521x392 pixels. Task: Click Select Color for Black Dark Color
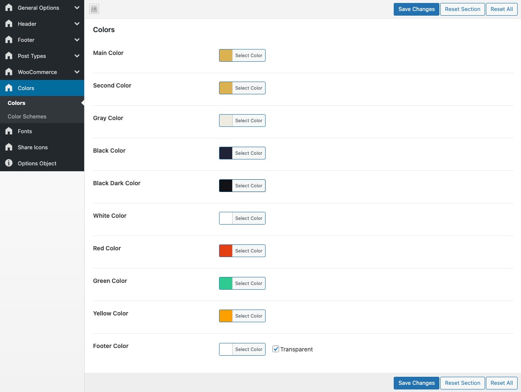[249, 186]
